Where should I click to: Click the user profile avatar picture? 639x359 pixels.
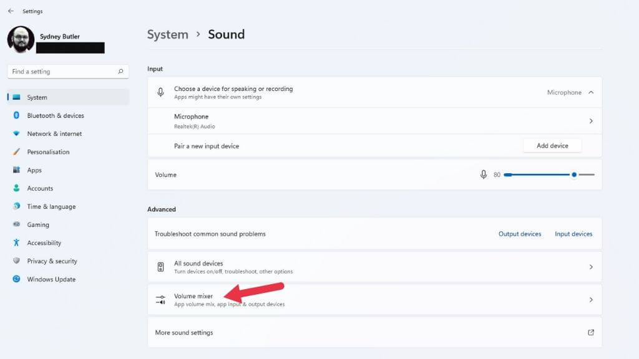21,39
